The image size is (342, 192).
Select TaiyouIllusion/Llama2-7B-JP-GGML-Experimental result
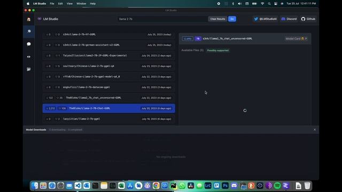tap(108, 55)
